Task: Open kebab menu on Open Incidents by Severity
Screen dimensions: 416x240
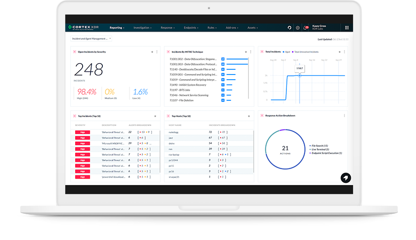Action: pos(157,52)
